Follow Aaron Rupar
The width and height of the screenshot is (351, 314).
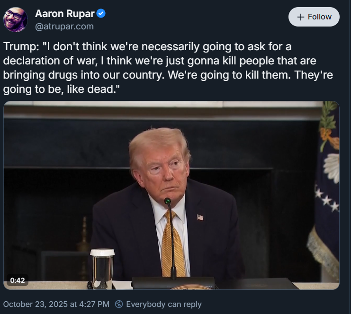314,17
